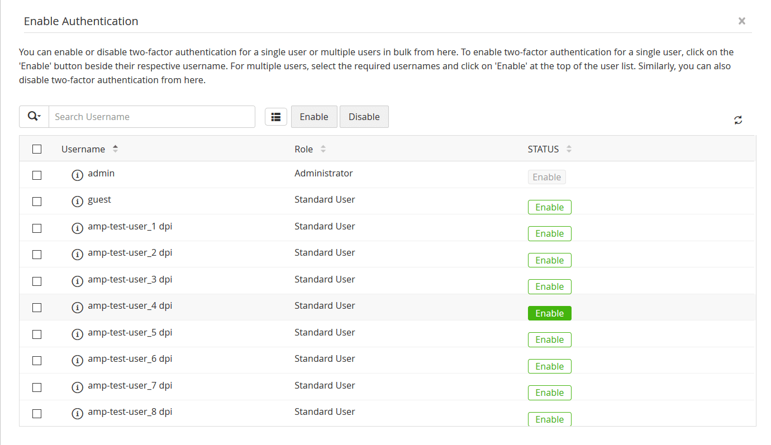Enable two-factor for amp-test-user_4
Image resolution: width=771 pixels, height=445 pixels.
tap(549, 313)
